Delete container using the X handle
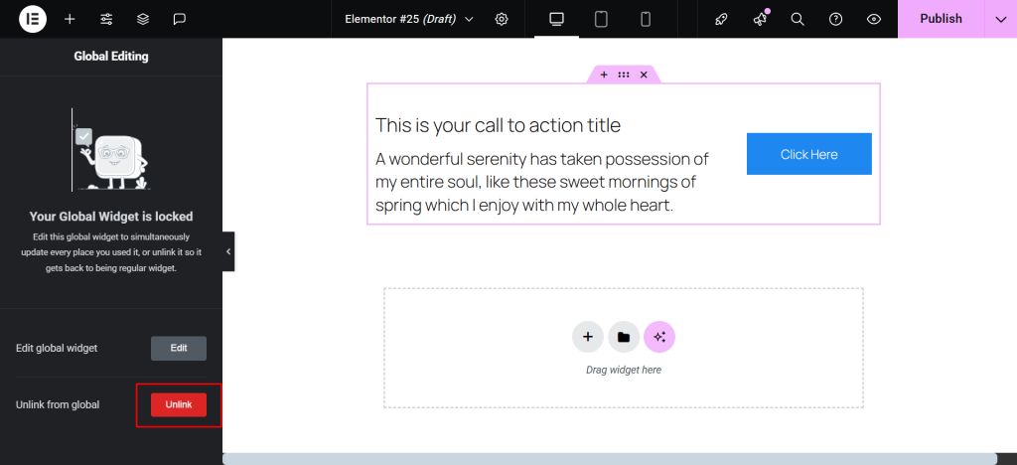Image resolution: width=1017 pixels, height=465 pixels. tap(644, 75)
